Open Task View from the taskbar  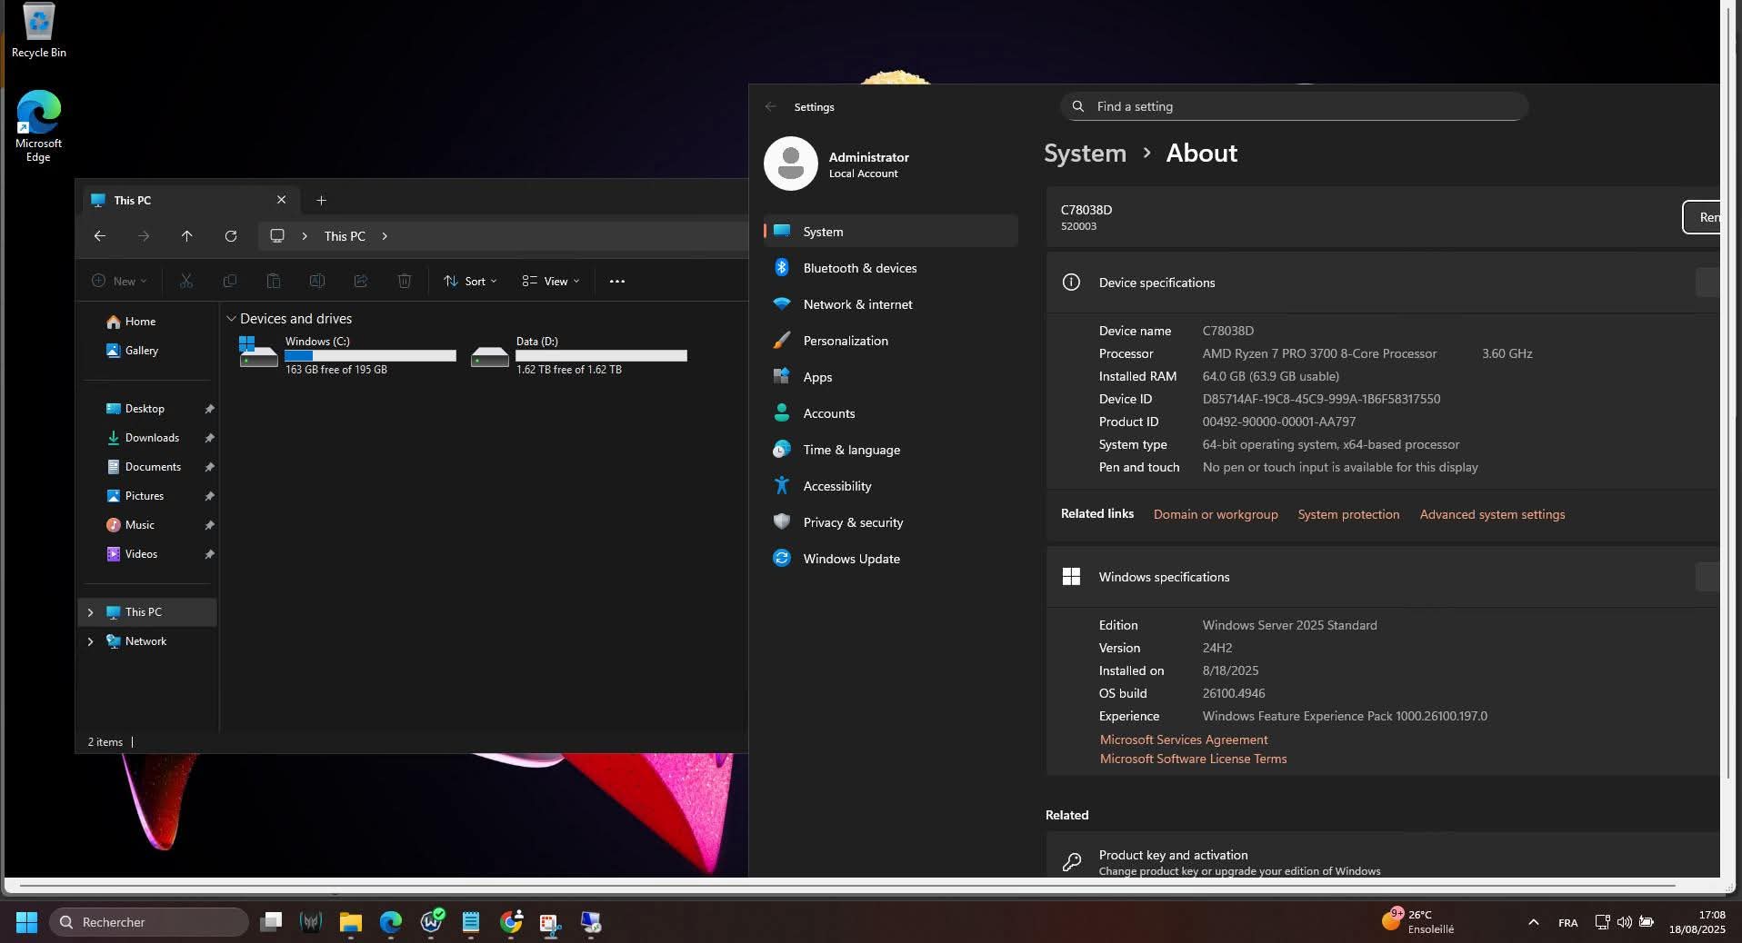271,922
